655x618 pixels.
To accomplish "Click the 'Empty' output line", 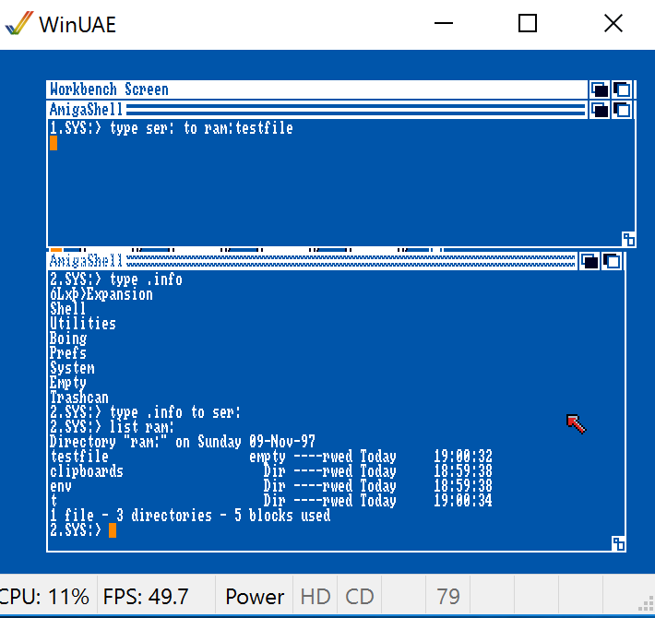I will tap(68, 383).
